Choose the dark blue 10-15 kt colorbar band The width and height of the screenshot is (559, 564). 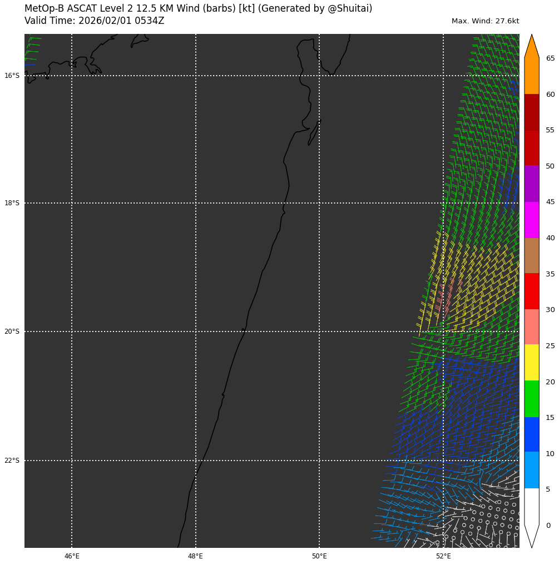pos(531,434)
